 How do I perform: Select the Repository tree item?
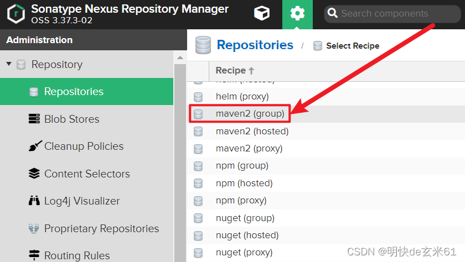tap(57, 64)
